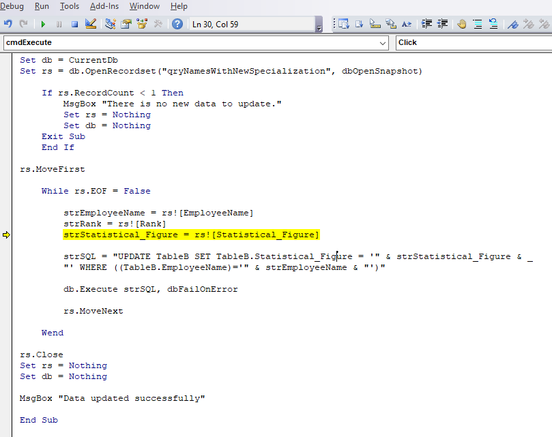The image size is (552, 437).
Task: Toggle Bookmark with the blue flag icon
Action: click(513, 24)
